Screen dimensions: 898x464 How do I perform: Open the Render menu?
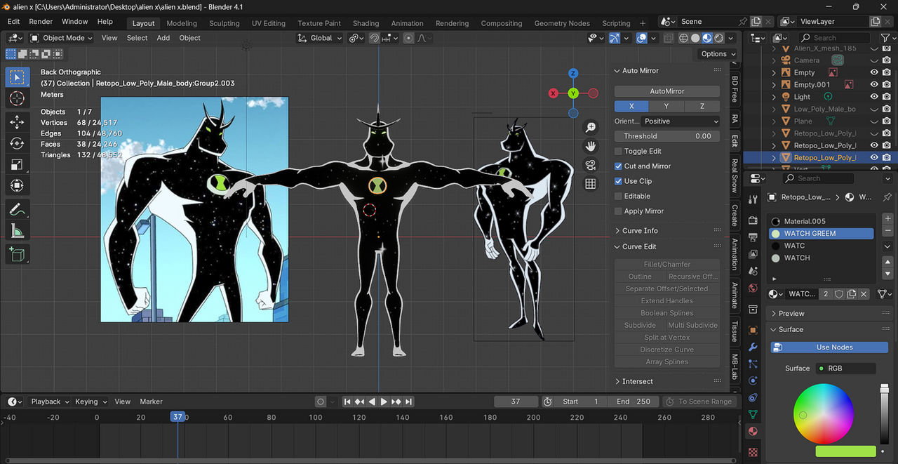[x=41, y=22]
